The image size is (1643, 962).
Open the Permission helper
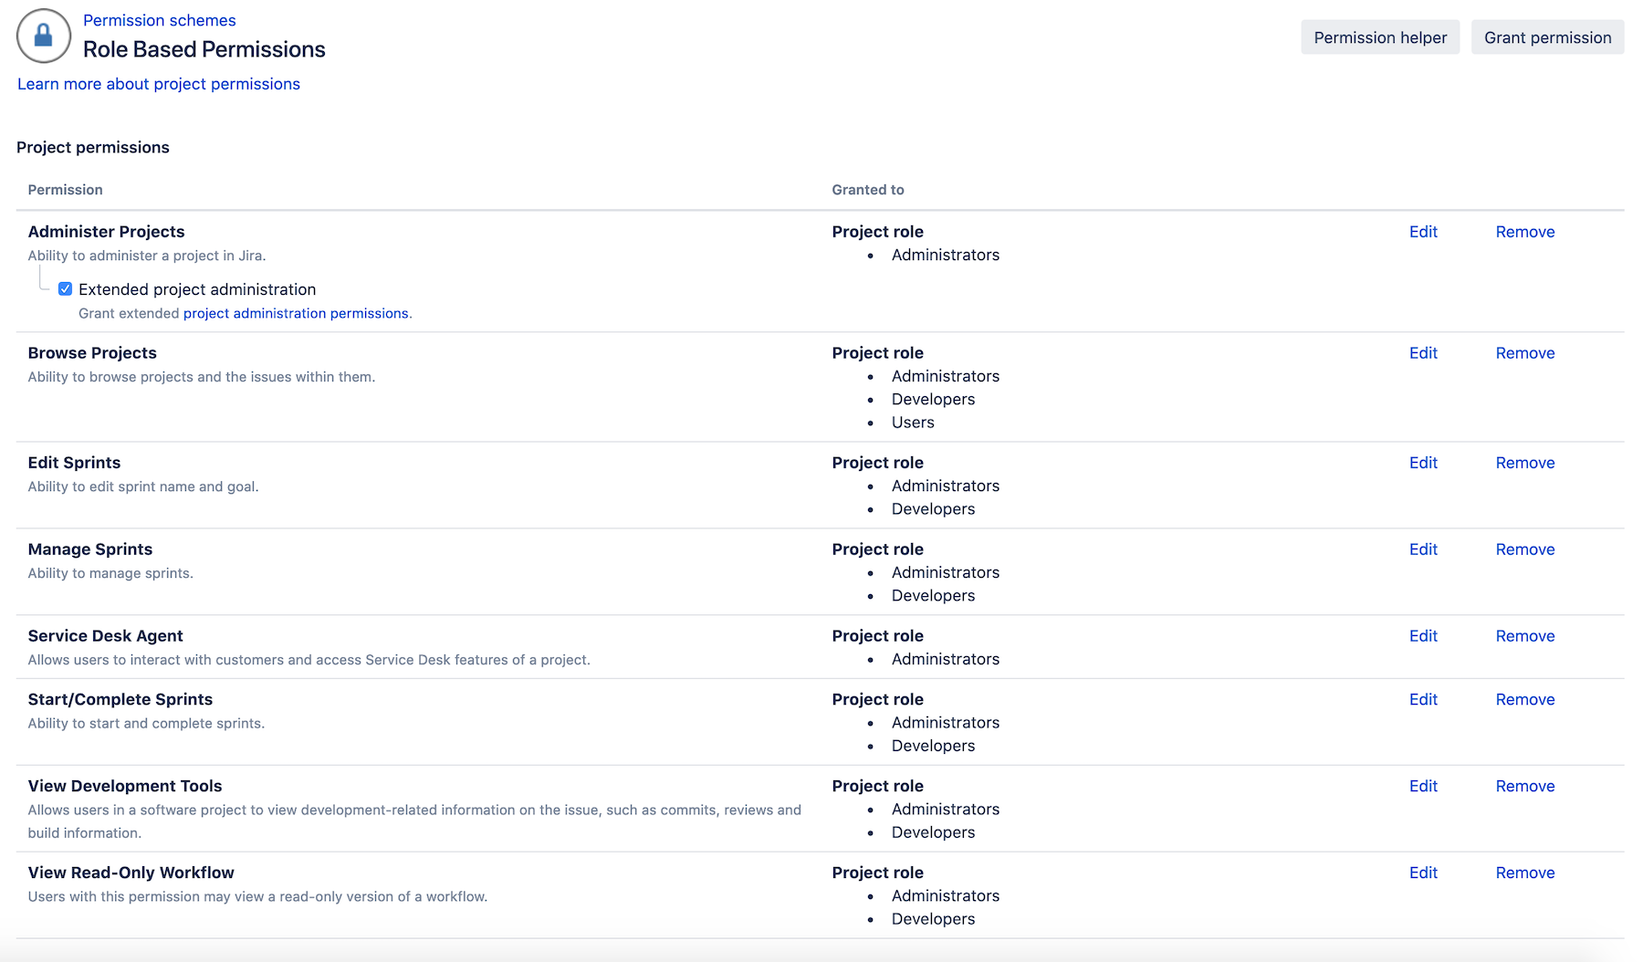1379,37
